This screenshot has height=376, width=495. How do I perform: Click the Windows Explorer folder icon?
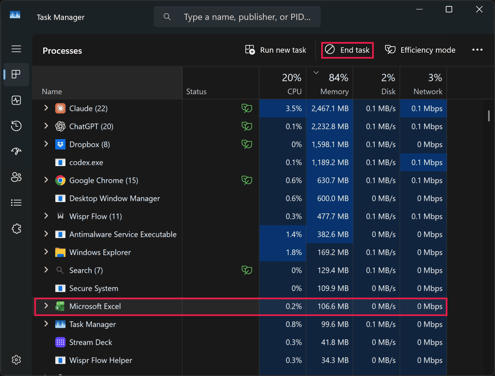coord(60,252)
